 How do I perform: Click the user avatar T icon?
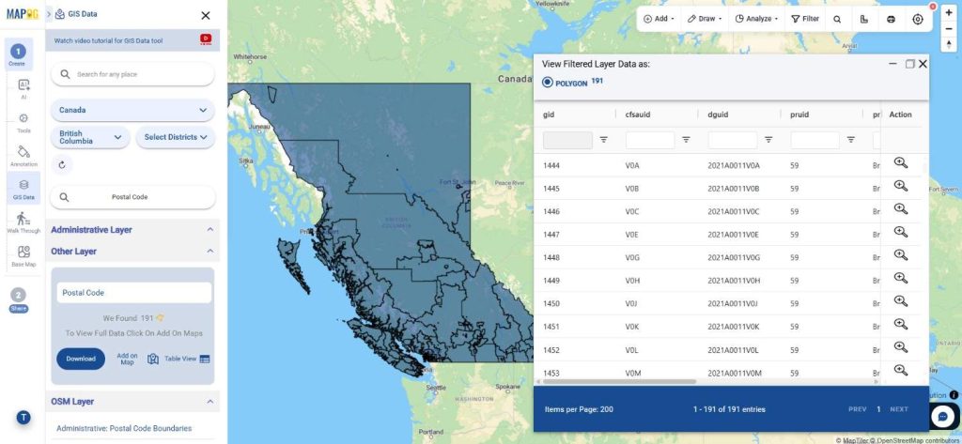23,418
